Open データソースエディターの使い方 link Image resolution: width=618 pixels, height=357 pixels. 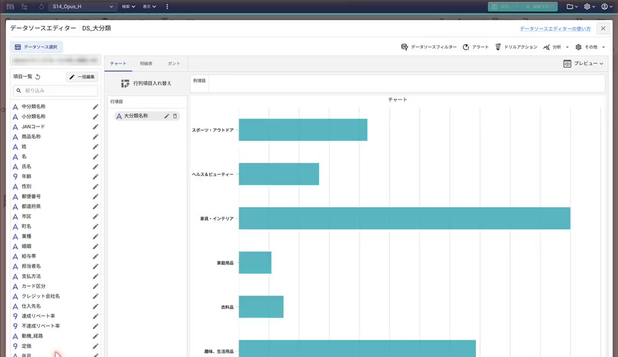[x=555, y=29]
